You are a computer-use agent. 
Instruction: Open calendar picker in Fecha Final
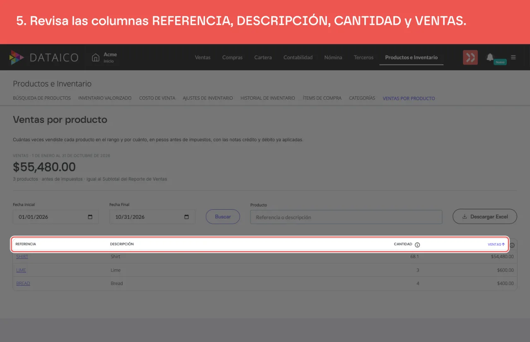point(187,217)
